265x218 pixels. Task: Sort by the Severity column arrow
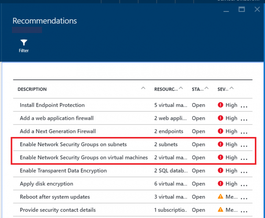pyautogui.click(x=232, y=89)
